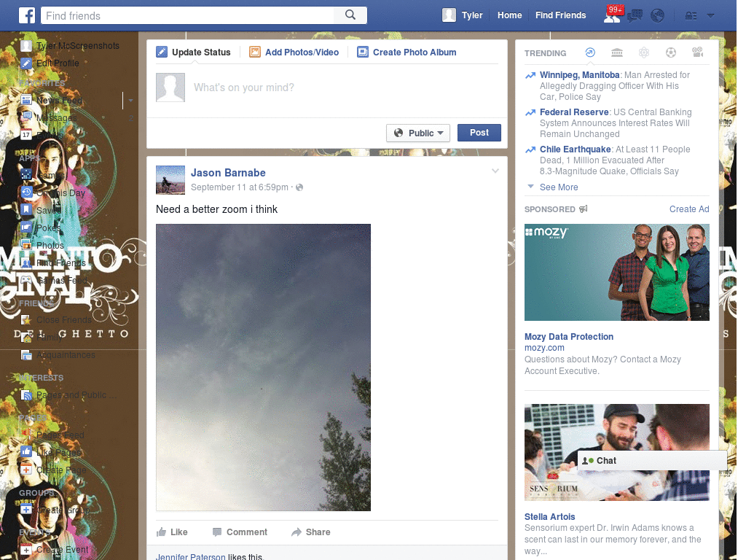Click Tyler profile picture in top bar

(x=449, y=15)
